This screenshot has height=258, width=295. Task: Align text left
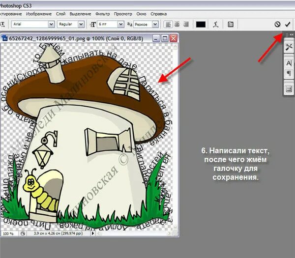click(168, 24)
